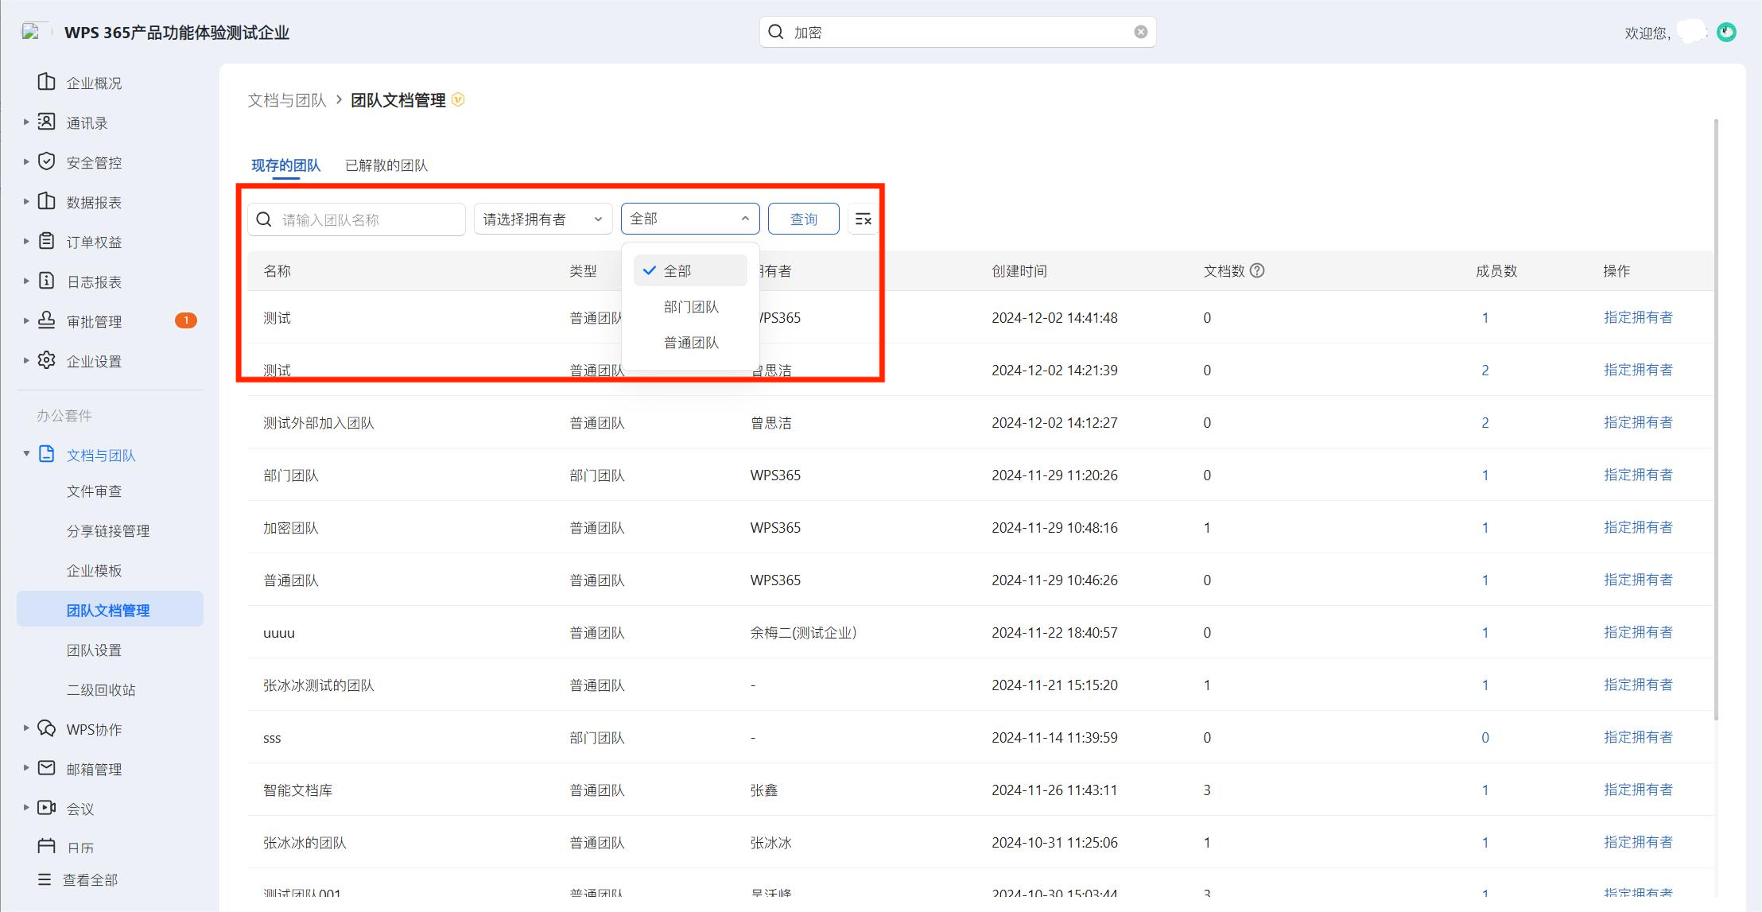The width and height of the screenshot is (1762, 912).
Task: Open the WPS协作 chat icon
Action: coord(47,728)
